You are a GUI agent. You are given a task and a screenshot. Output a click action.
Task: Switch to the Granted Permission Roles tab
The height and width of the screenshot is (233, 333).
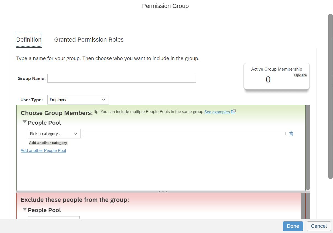[x=88, y=39]
